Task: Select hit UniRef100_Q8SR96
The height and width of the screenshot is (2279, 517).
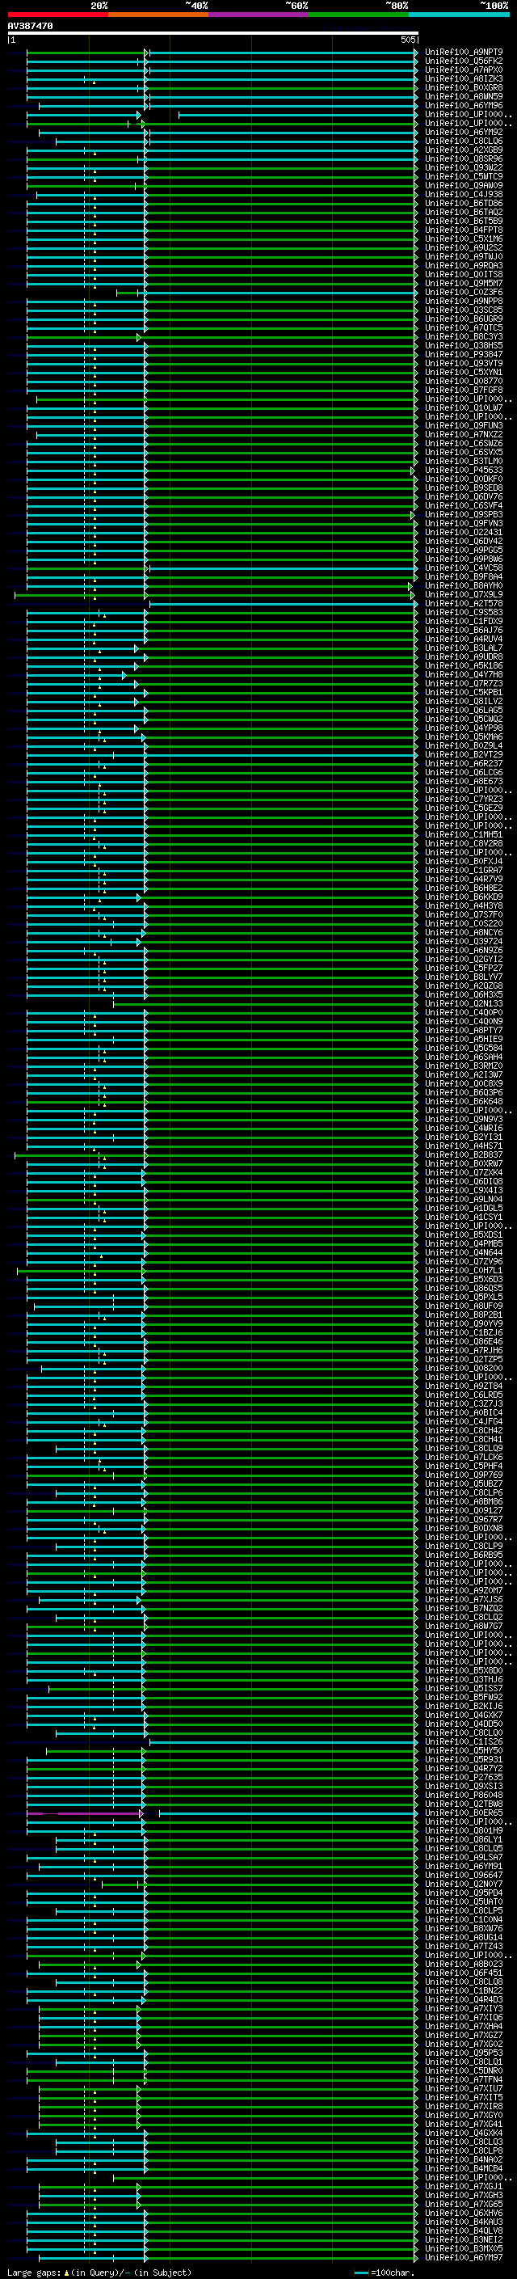Action: pos(464,159)
